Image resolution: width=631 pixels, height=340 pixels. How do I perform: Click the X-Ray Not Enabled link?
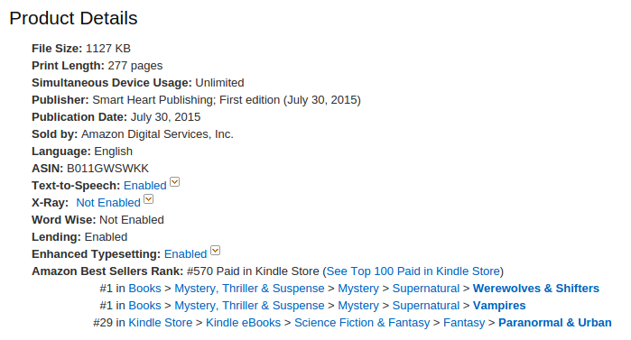108,203
